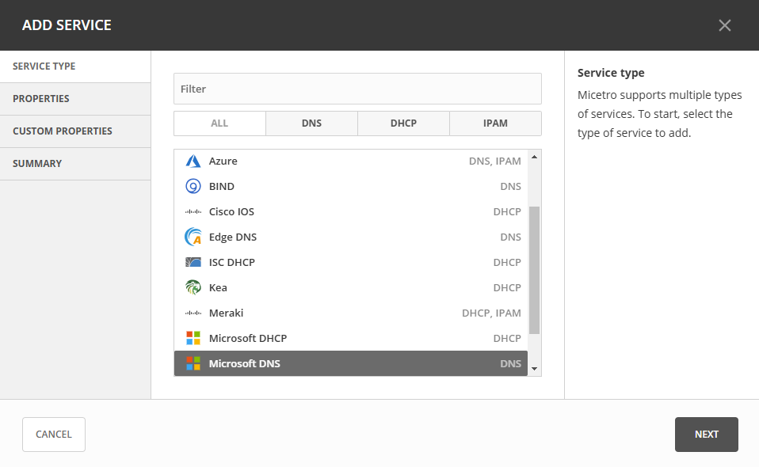Click into the Filter text field
Viewport: 759px width, 467px height.
tap(357, 89)
